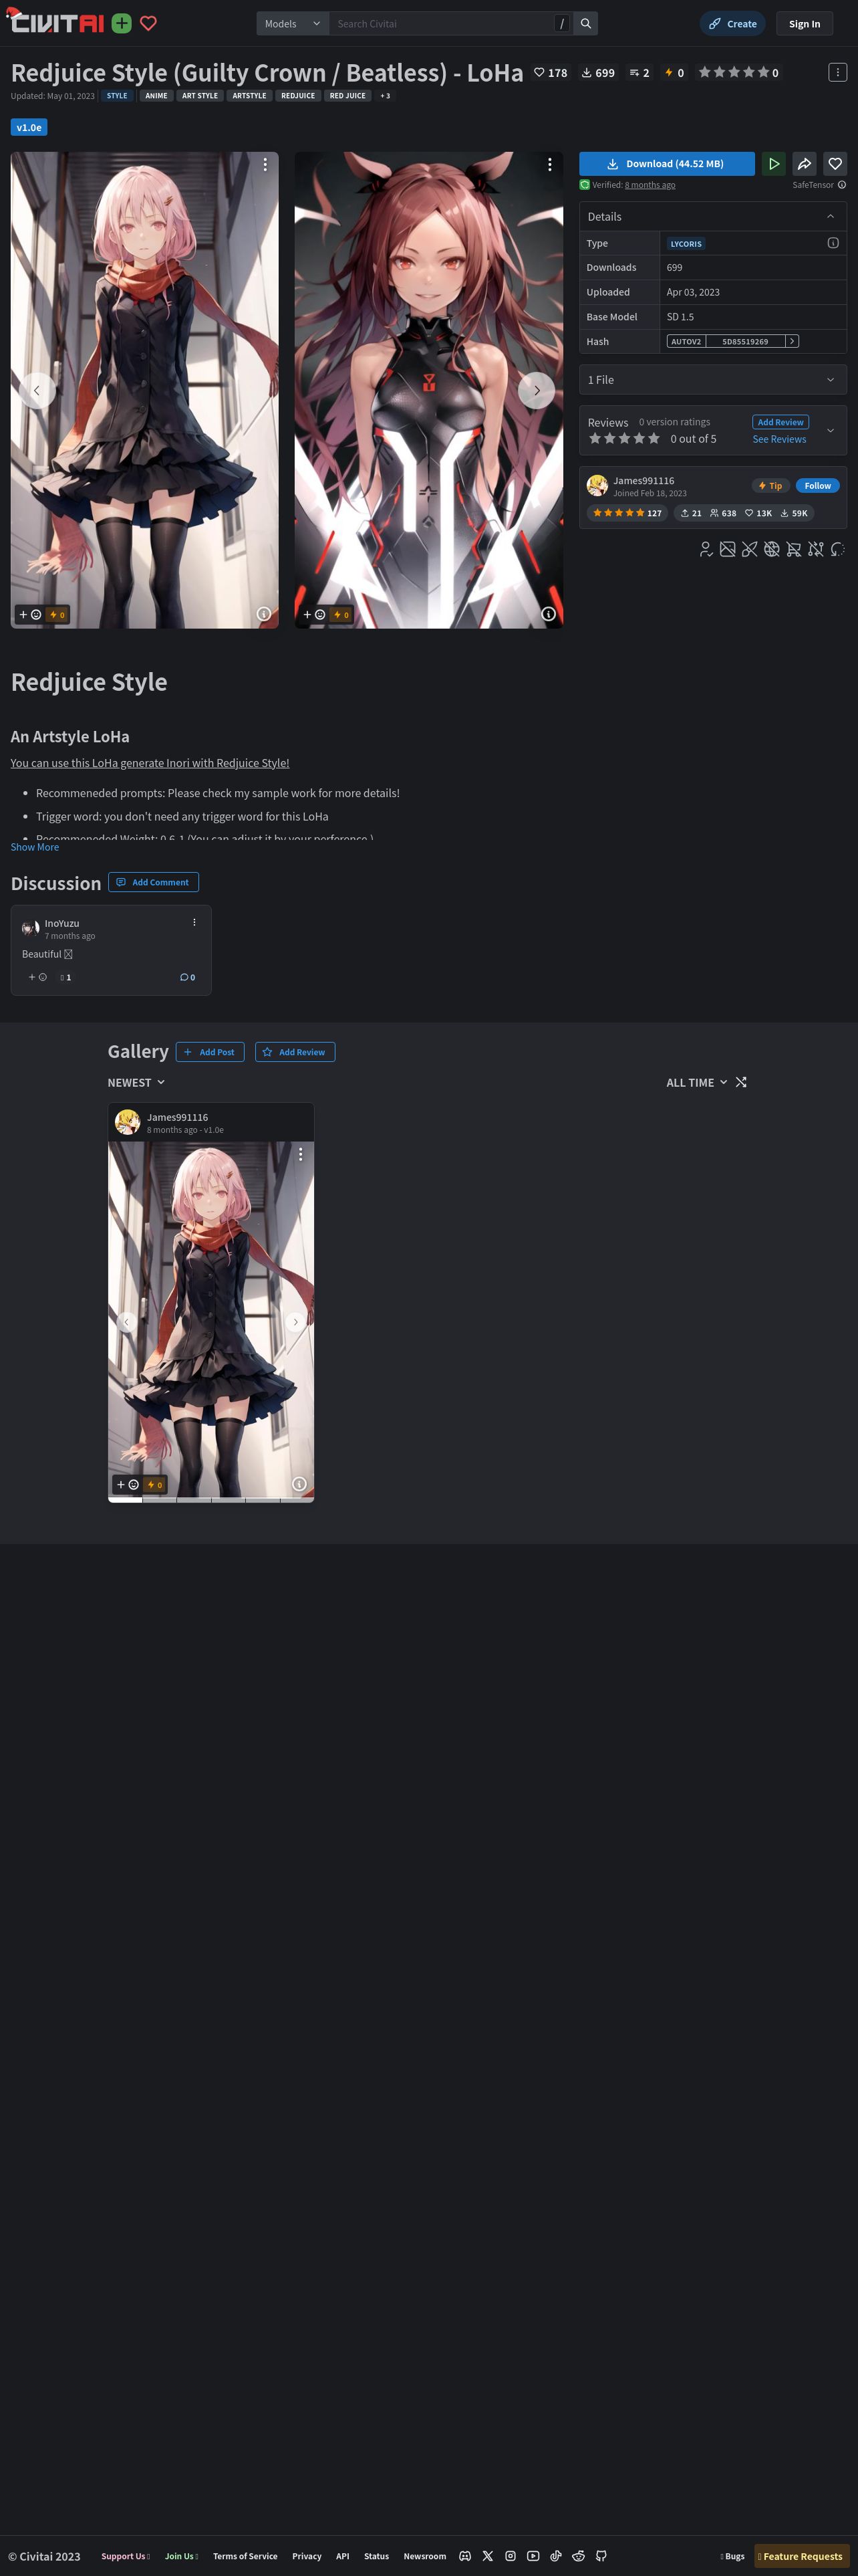The height and width of the screenshot is (2576, 858).
Task: Follow James991116
Action: point(817,486)
